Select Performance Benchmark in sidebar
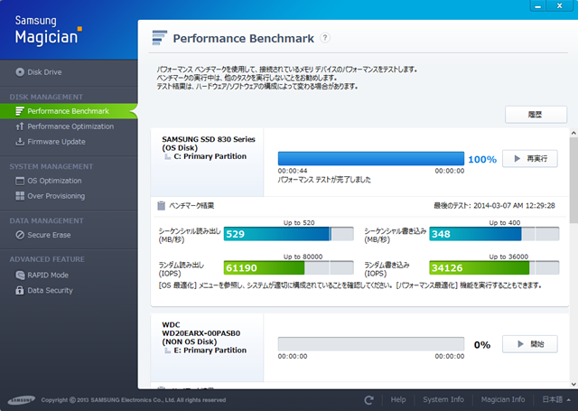This screenshot has width=578, height=411. click(69, 111)
